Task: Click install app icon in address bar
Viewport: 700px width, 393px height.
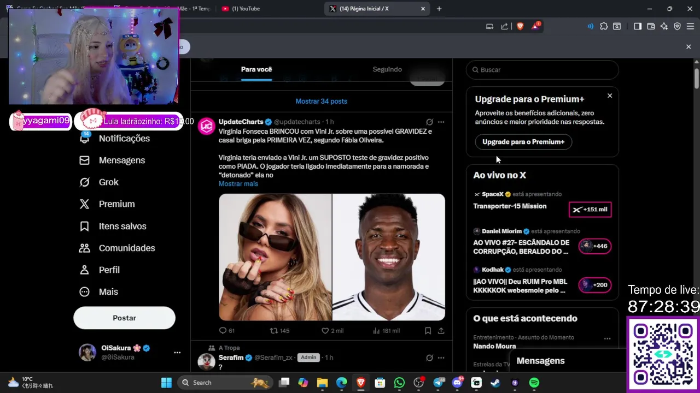Action: pyautogui.click(x=489, y=26)
